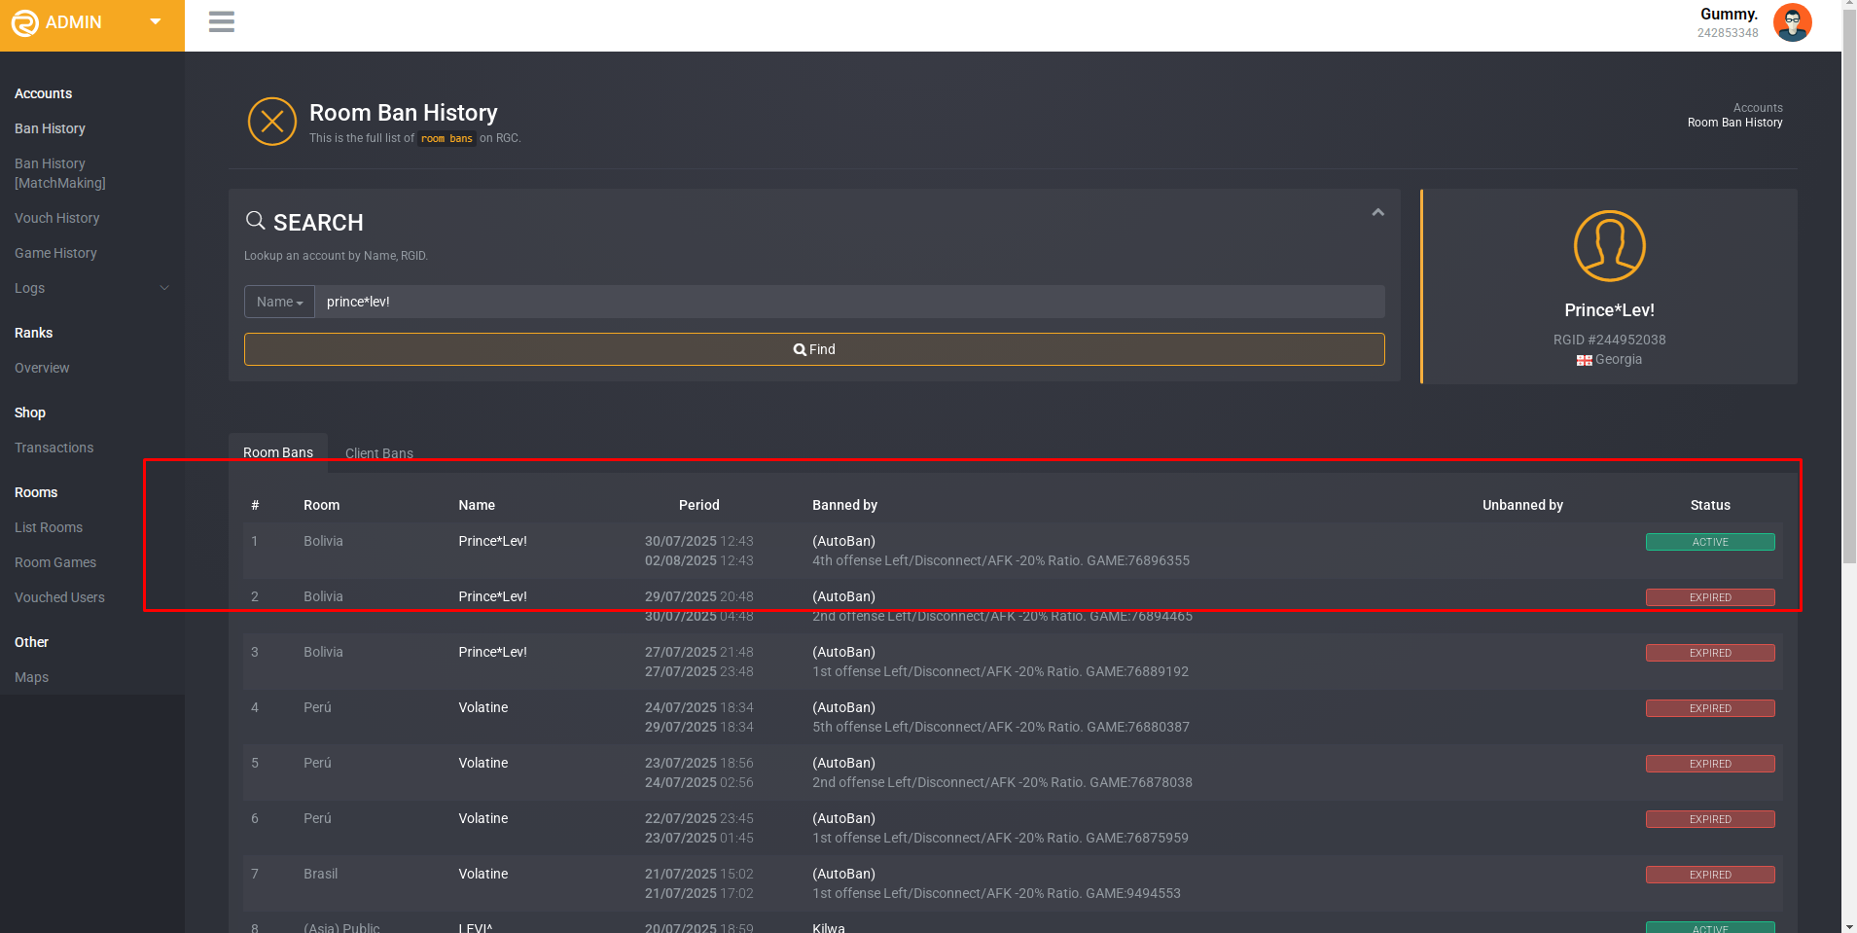Click the Banned by column header
1857x933 pixels.
(845, 505)
